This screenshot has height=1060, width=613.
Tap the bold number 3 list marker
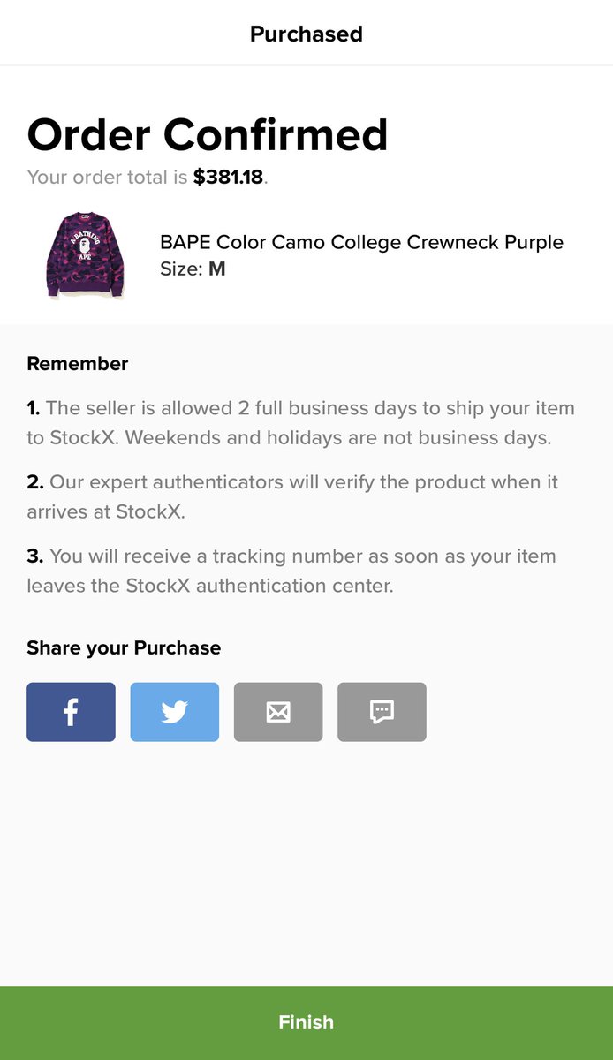coord(35,556)
